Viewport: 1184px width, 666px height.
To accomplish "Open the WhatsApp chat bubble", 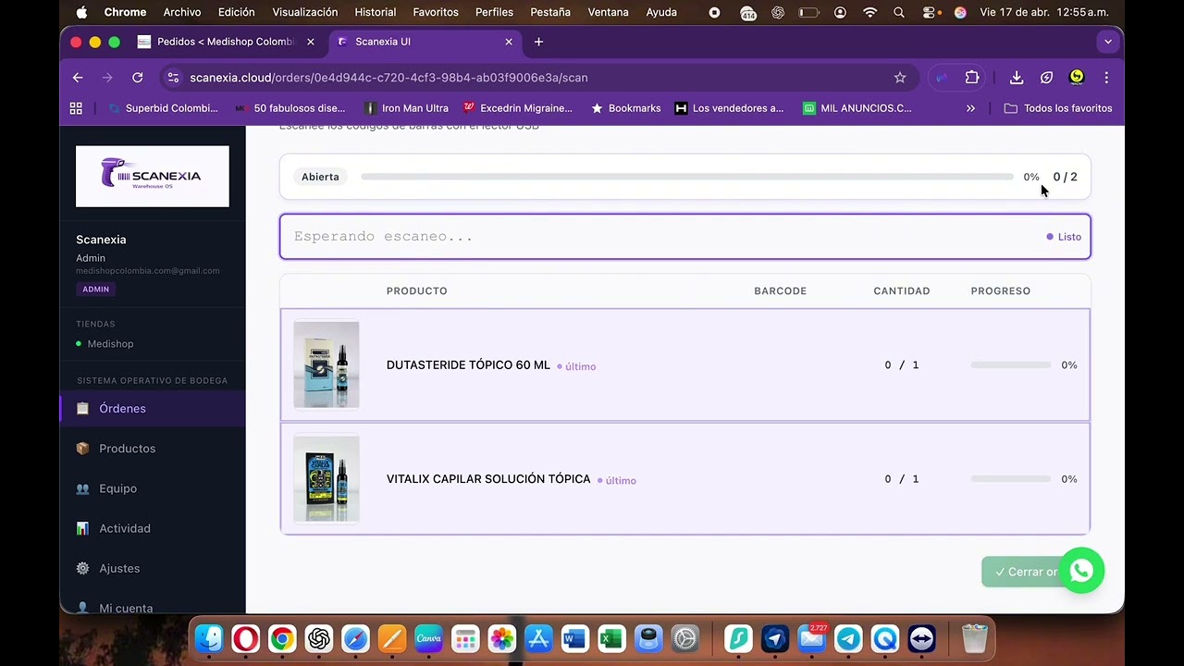I will click(x=1081, y=571).
